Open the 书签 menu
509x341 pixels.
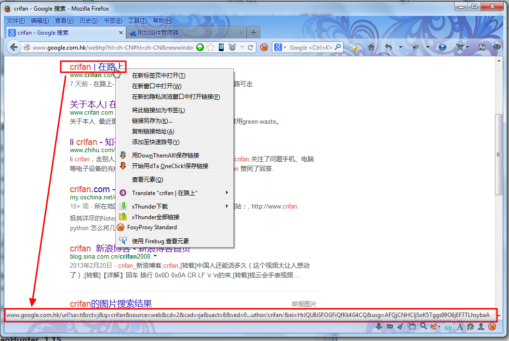(x=113, y=21)
